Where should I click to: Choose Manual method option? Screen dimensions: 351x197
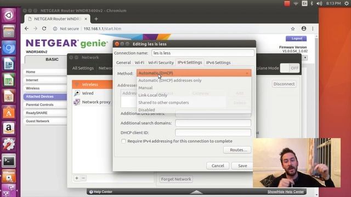(194, 88)
